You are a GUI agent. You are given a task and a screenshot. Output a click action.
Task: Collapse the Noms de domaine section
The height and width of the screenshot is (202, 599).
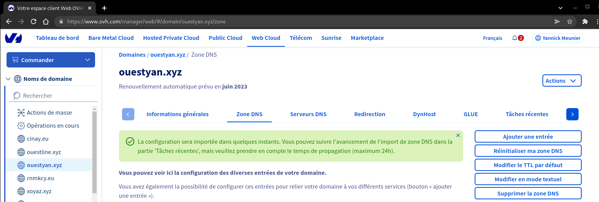8,79
